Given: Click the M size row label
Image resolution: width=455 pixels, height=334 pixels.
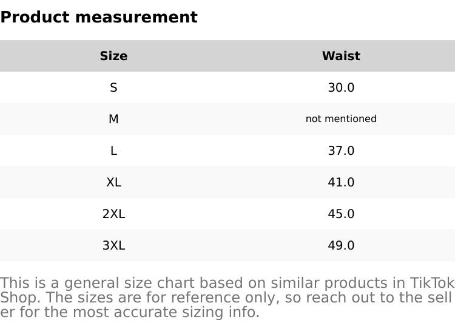Looking at the screenshot, I should [113, 119].
